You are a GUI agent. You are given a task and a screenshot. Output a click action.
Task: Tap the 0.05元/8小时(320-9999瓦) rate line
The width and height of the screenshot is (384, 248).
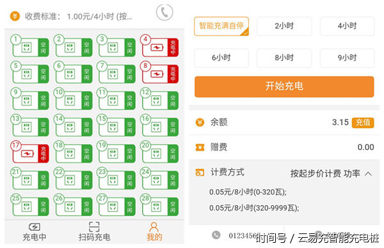click(254, 208)
